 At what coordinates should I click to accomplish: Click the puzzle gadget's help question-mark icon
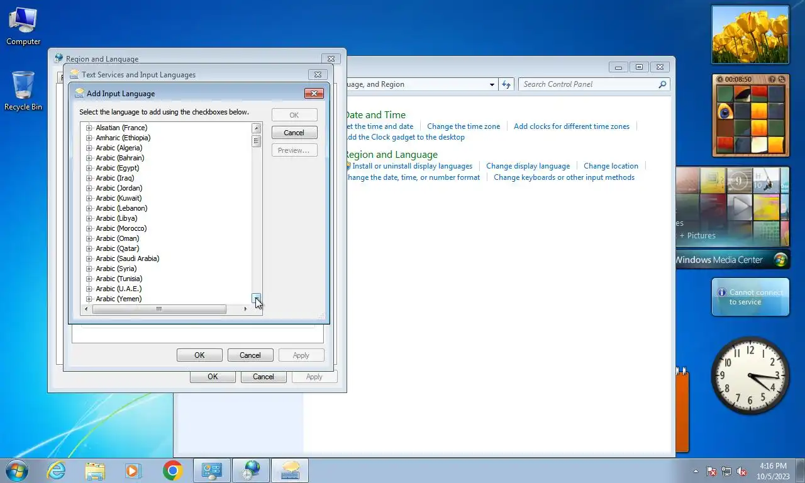[772, 79]
